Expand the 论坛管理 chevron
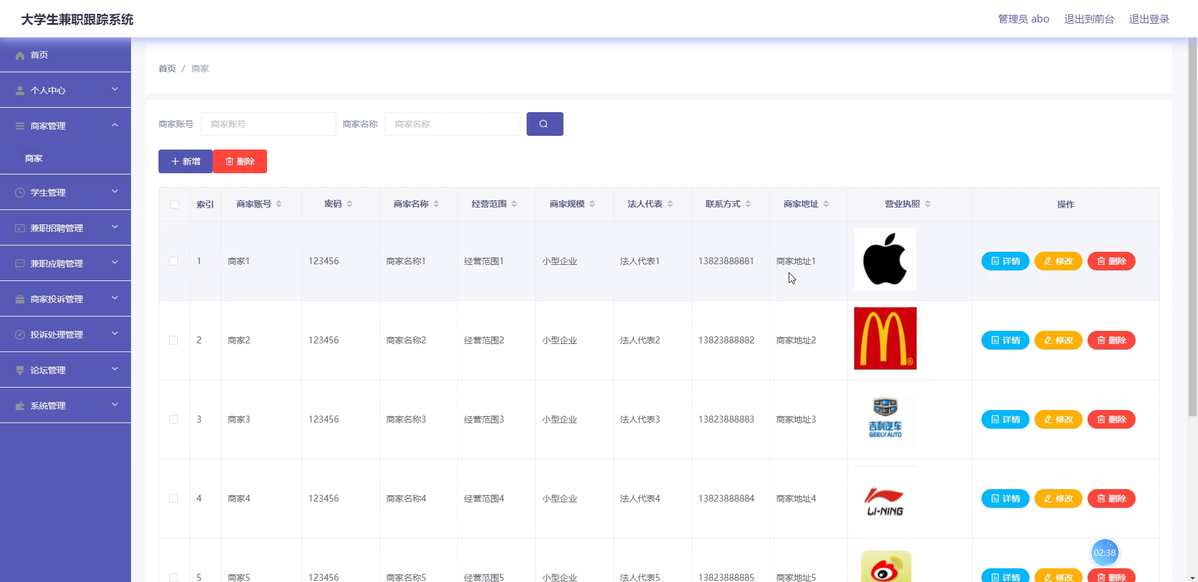Screen dimensions: 1198x582 [115, 369]
